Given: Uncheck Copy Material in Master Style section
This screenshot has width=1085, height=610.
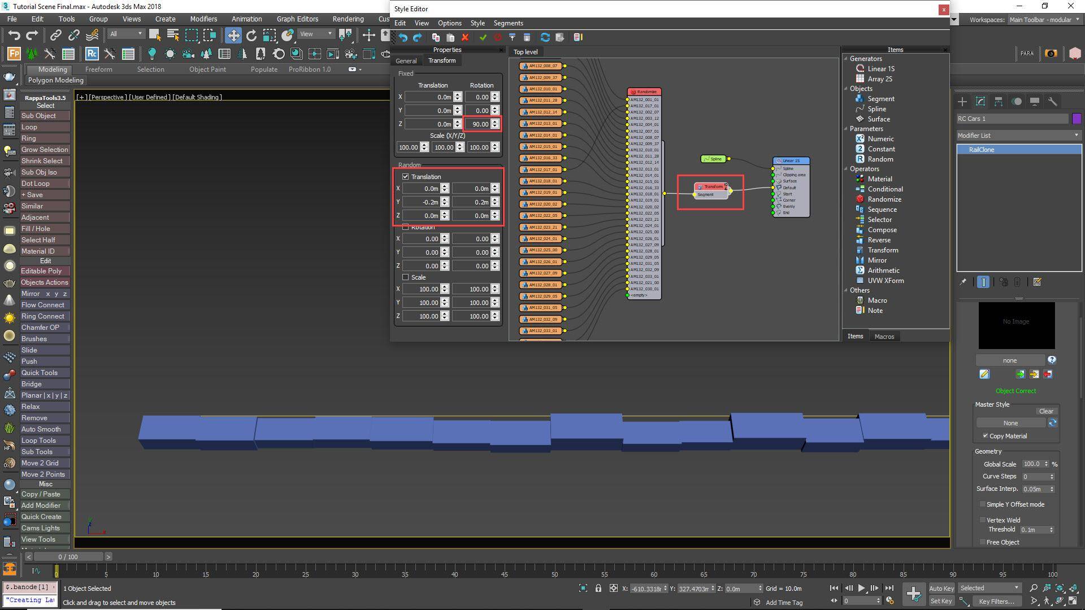Looking at the screenshot, I should point(985,435).
